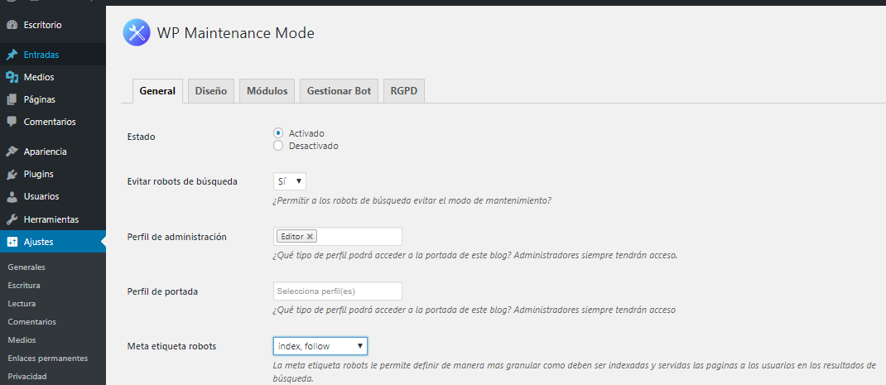Click the '¿Permitir a los robots' help text

tap(412, 200)
